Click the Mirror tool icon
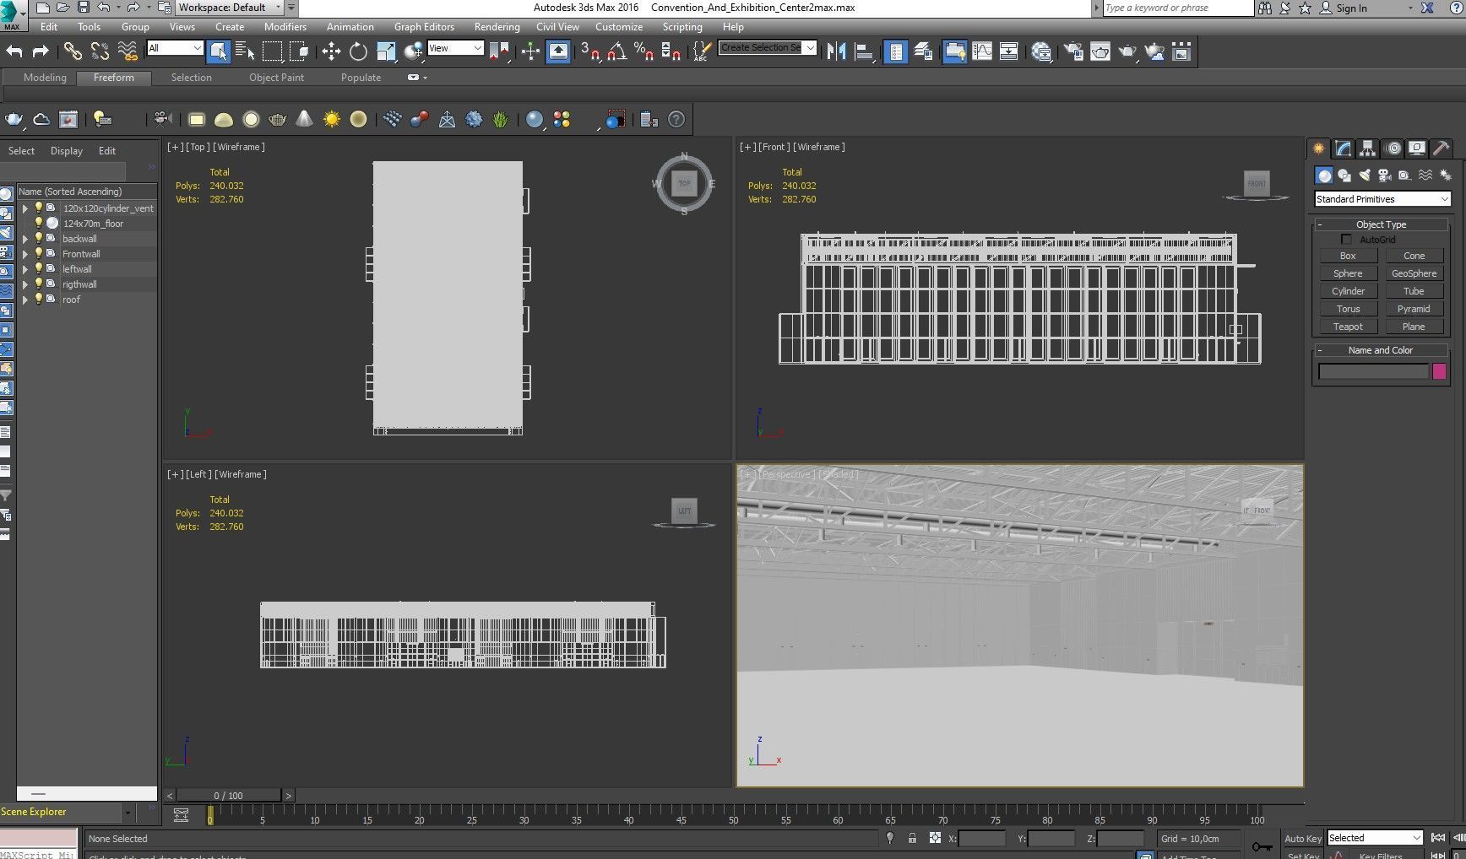This screenshot has width=1466, height=859. tap(836, 51)
